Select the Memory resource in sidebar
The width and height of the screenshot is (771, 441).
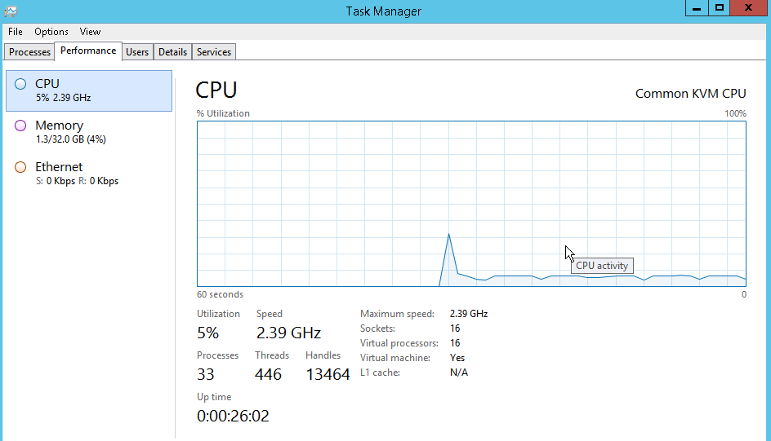pyautogui.click(x=89, y=132)
